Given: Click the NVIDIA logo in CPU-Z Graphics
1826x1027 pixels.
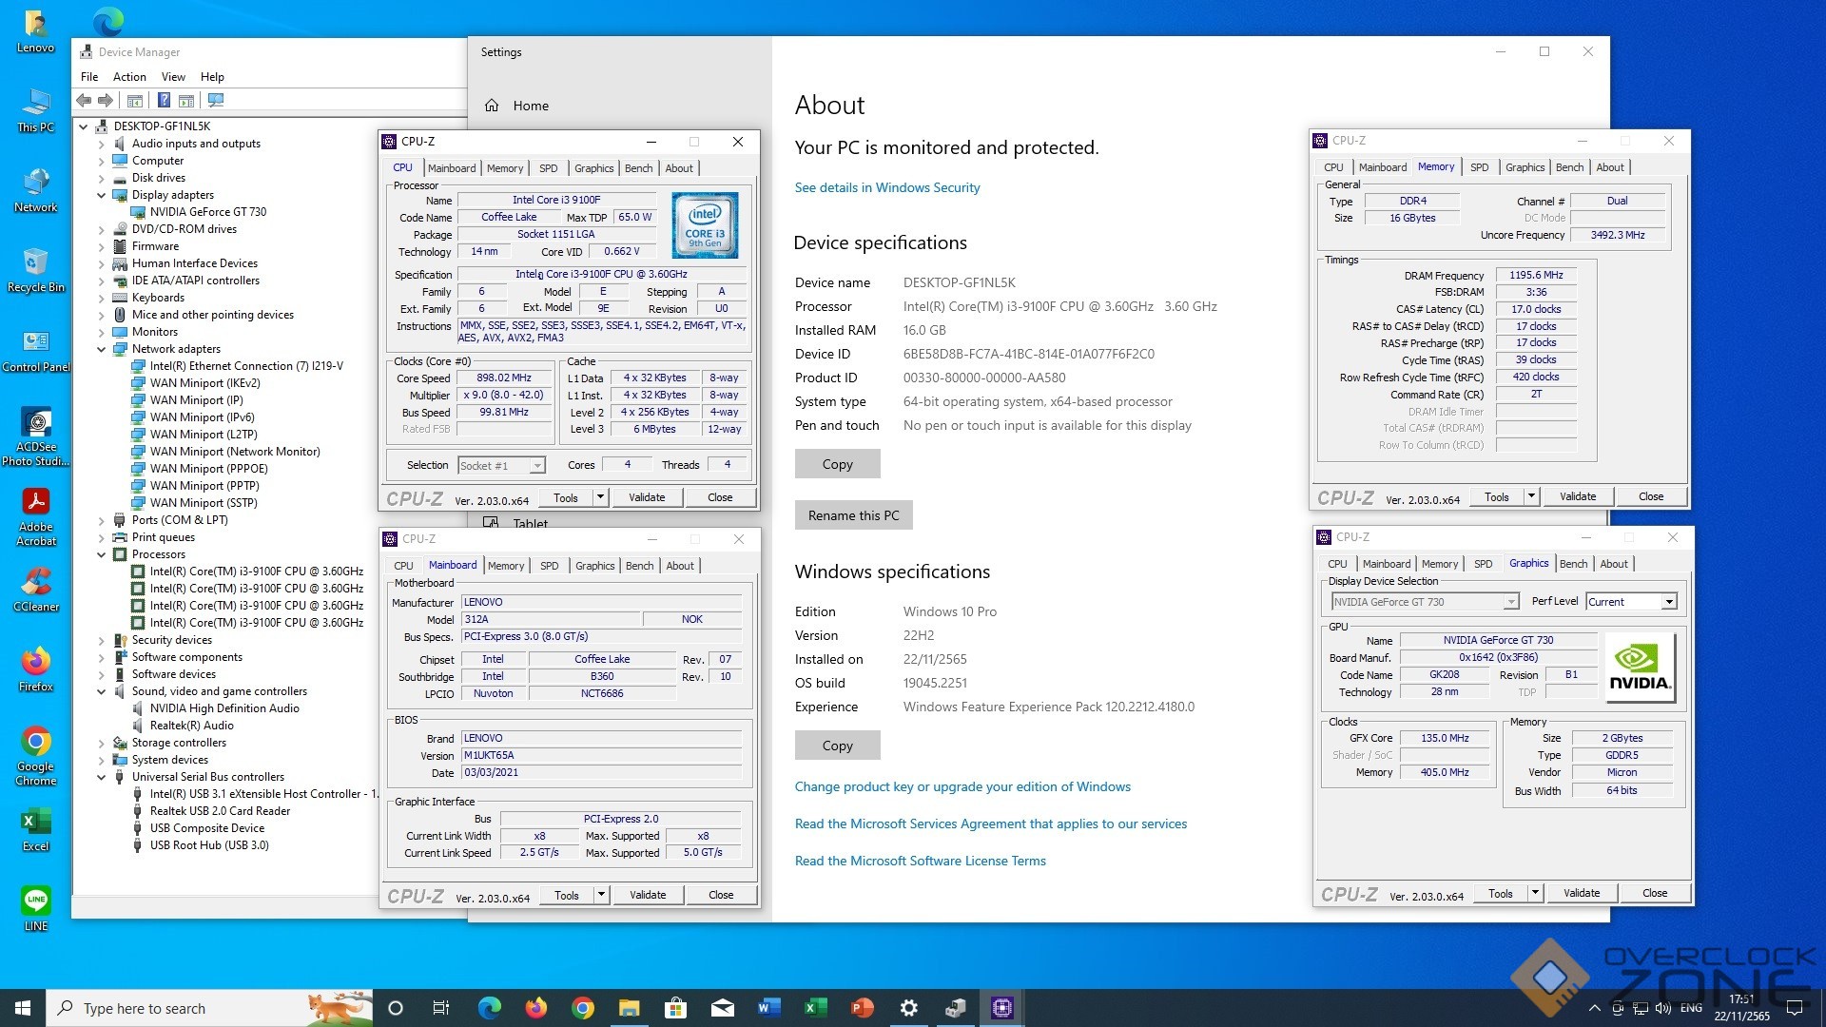Looking at the screenshot, I should point(1640,669).
